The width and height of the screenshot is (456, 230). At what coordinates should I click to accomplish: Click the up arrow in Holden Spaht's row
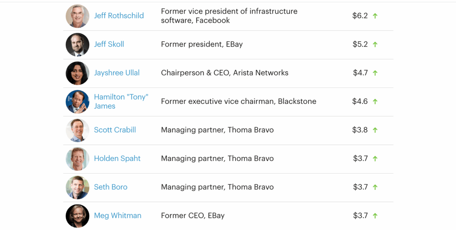[x=375, y=159]
